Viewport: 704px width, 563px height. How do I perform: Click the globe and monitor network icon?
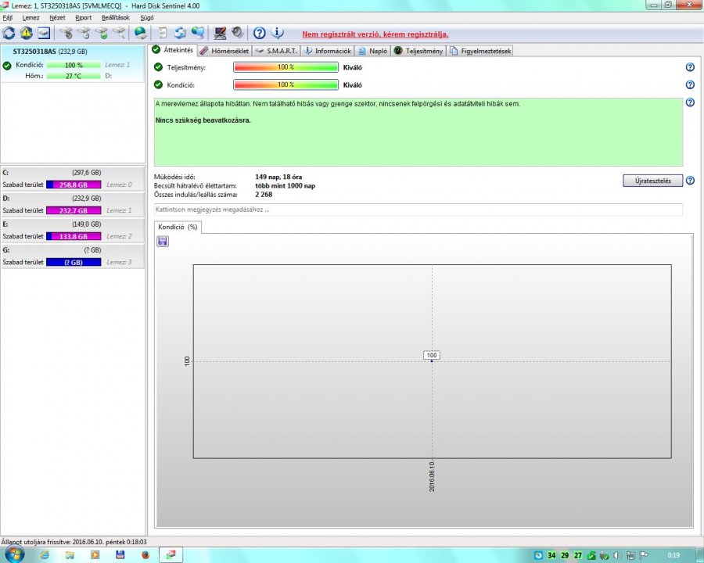click(198, 33)
